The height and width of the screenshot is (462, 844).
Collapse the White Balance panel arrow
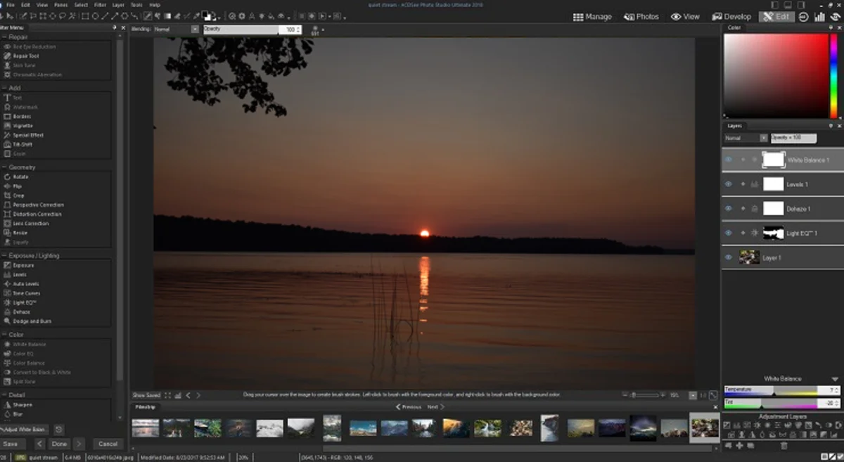point(835,379)
